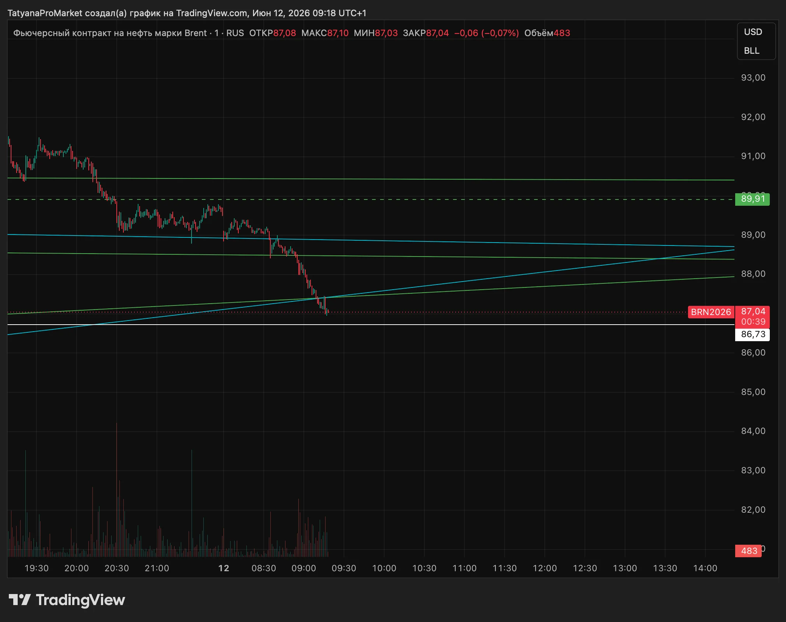Click the 08:30 time axis label
Image resolution: width=786 pixels, height=622 pixels.
(264, 568)
